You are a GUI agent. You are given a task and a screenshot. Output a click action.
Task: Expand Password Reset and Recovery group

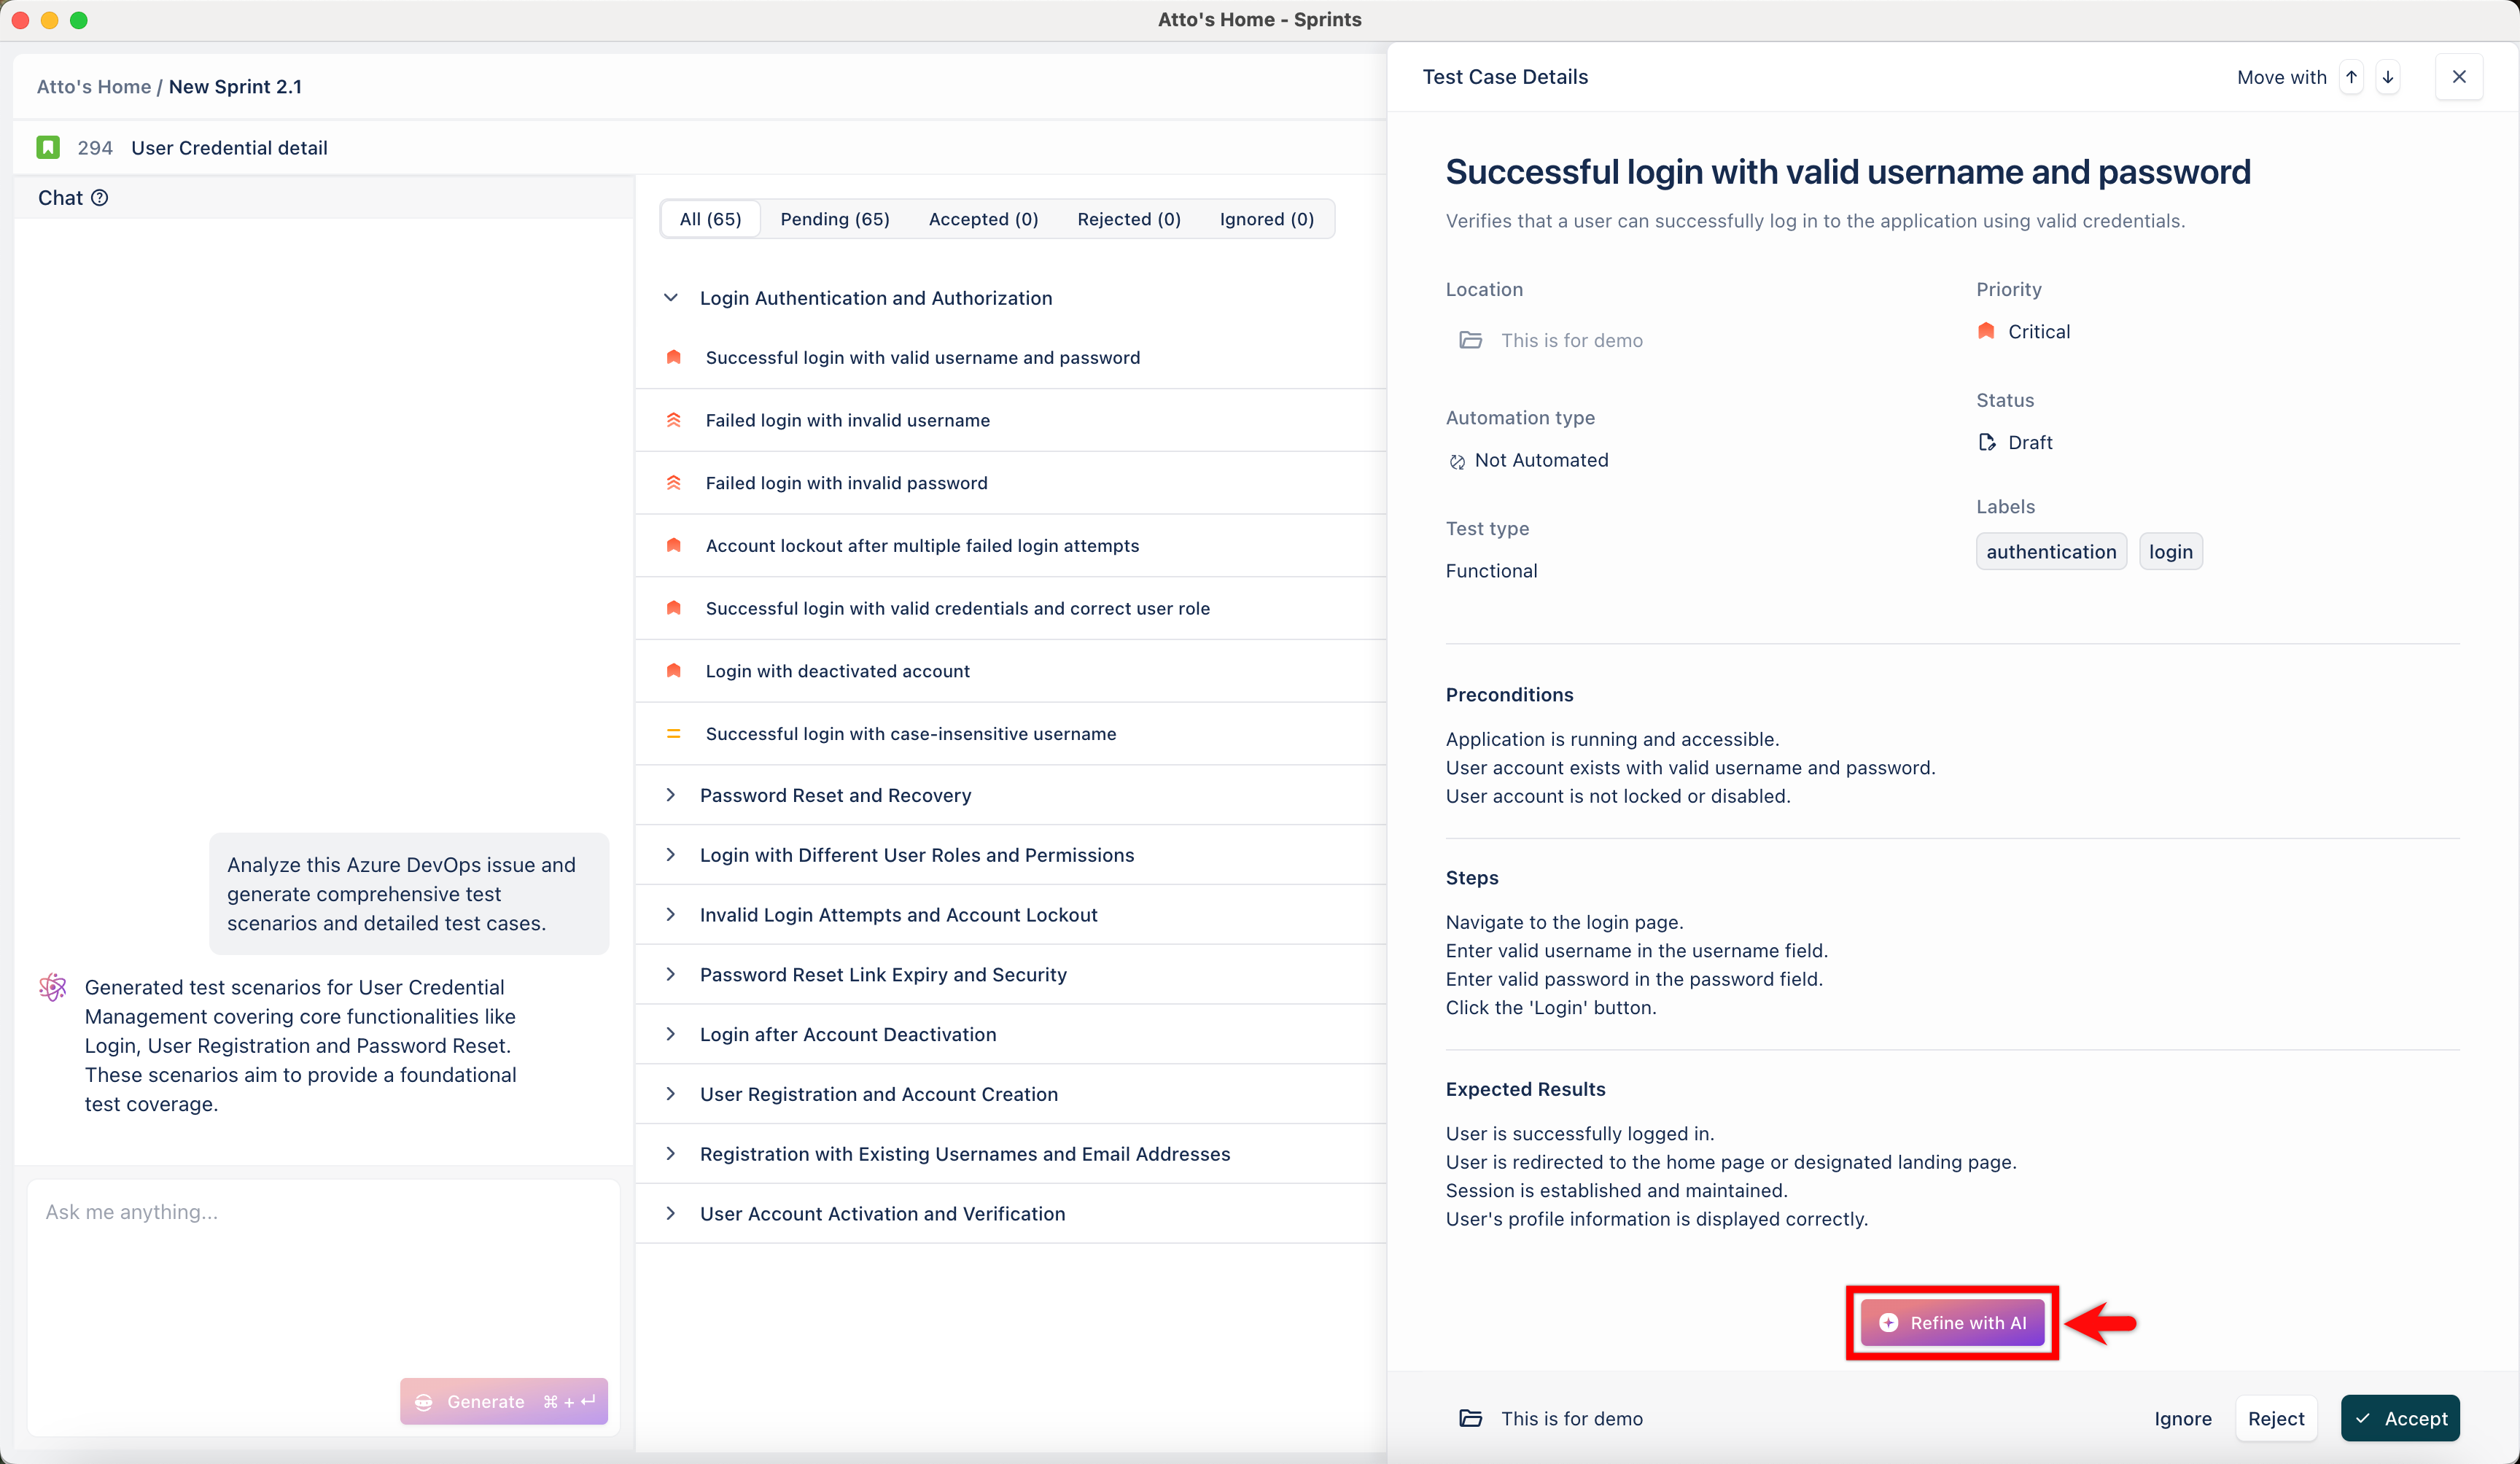[671, 795]
